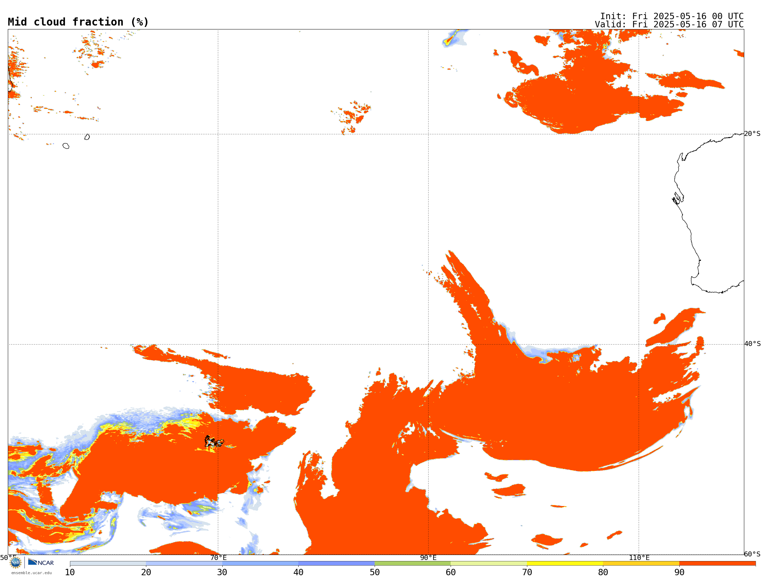Click the 'Mid cloud fraction (%)' title

78,22
